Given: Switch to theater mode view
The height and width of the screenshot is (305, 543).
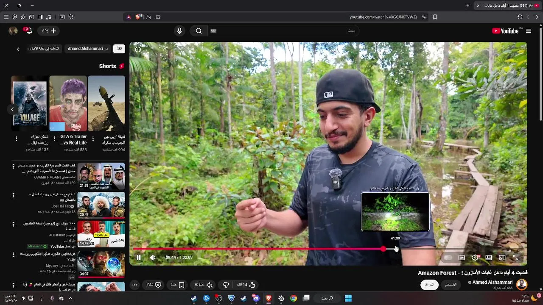Looking at the screenshot, I should [489, 258].
